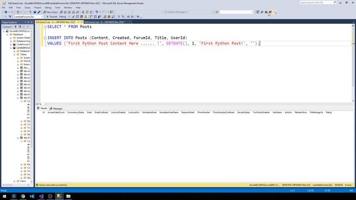Open the zoom percentage dropdown of the editor

(x=45, y=104)
